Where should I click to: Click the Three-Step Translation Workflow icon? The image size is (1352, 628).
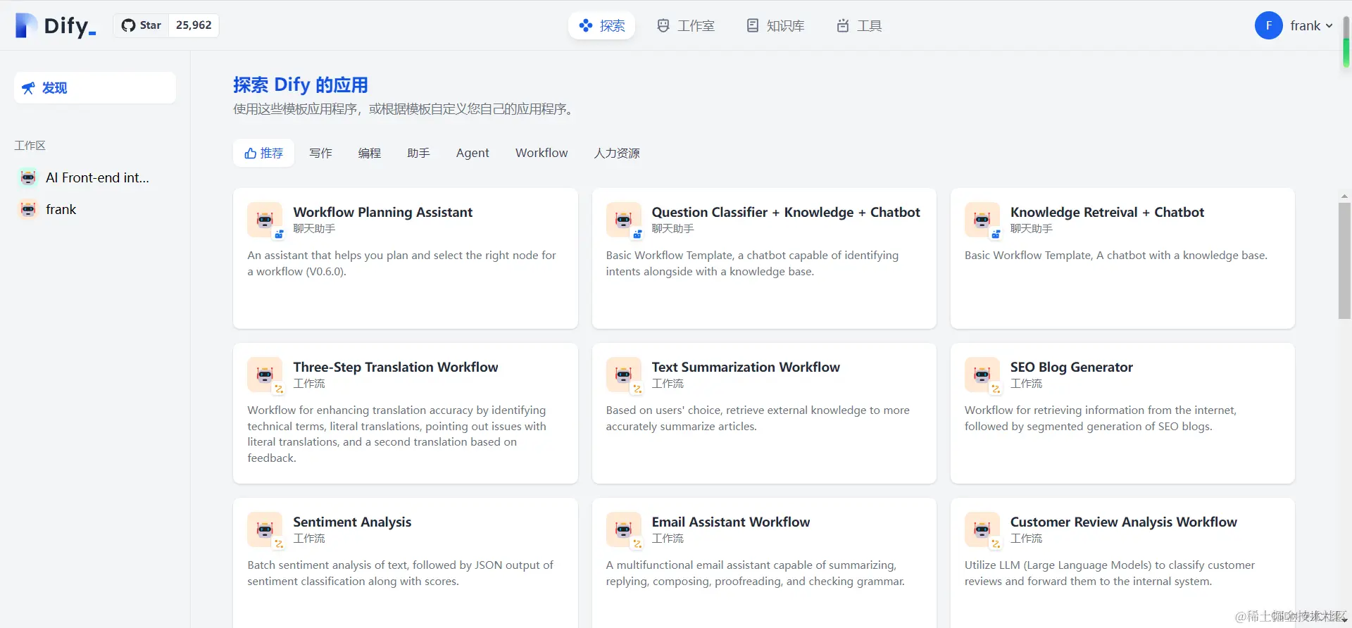point(265,375)
